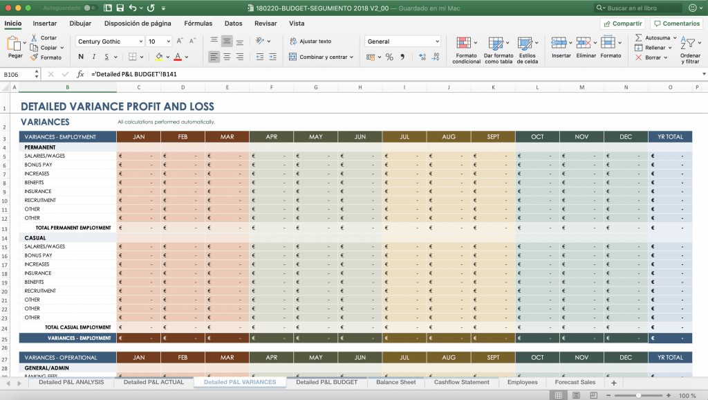The image size is (708, 400).
Task: Decrease decimal places icon
Action: 436,57
